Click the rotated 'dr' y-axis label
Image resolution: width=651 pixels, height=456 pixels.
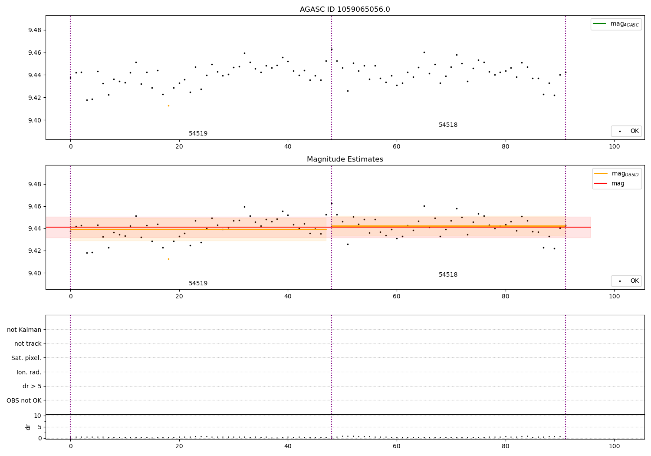(x=28, y=427)
